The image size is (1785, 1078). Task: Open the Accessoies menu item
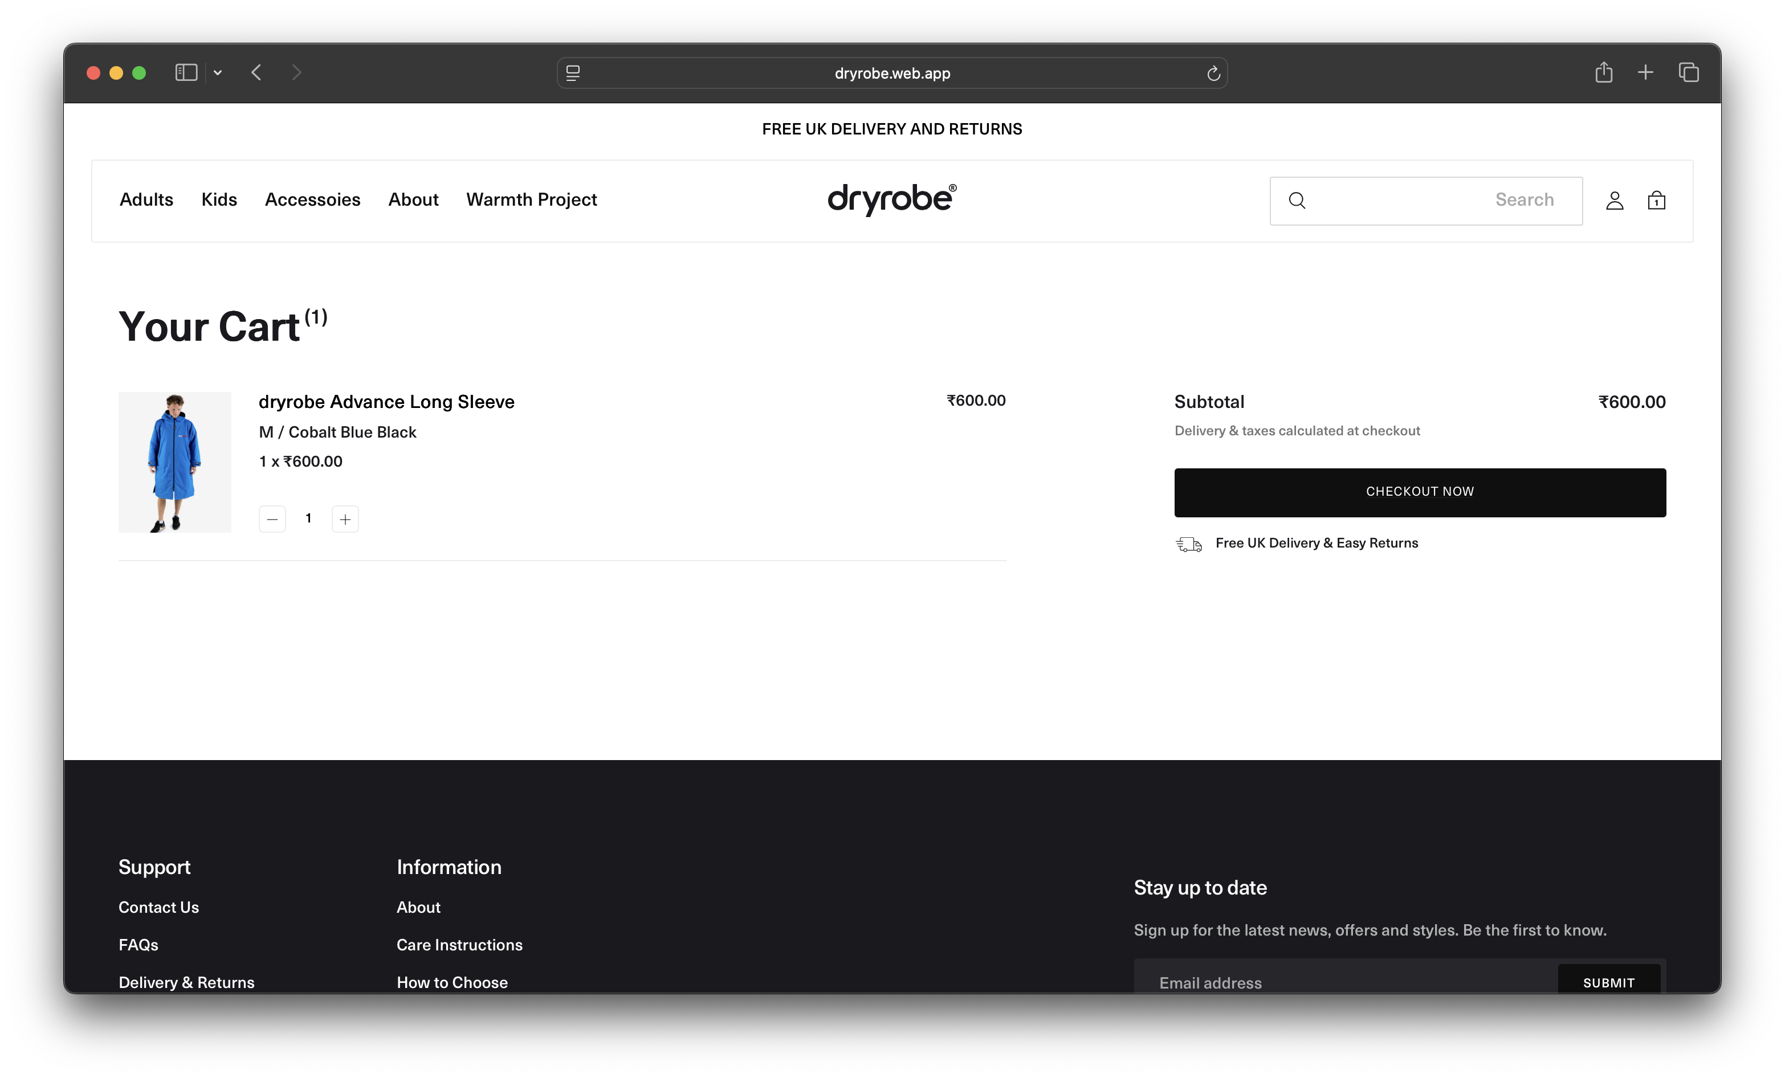tap(312, 200)
